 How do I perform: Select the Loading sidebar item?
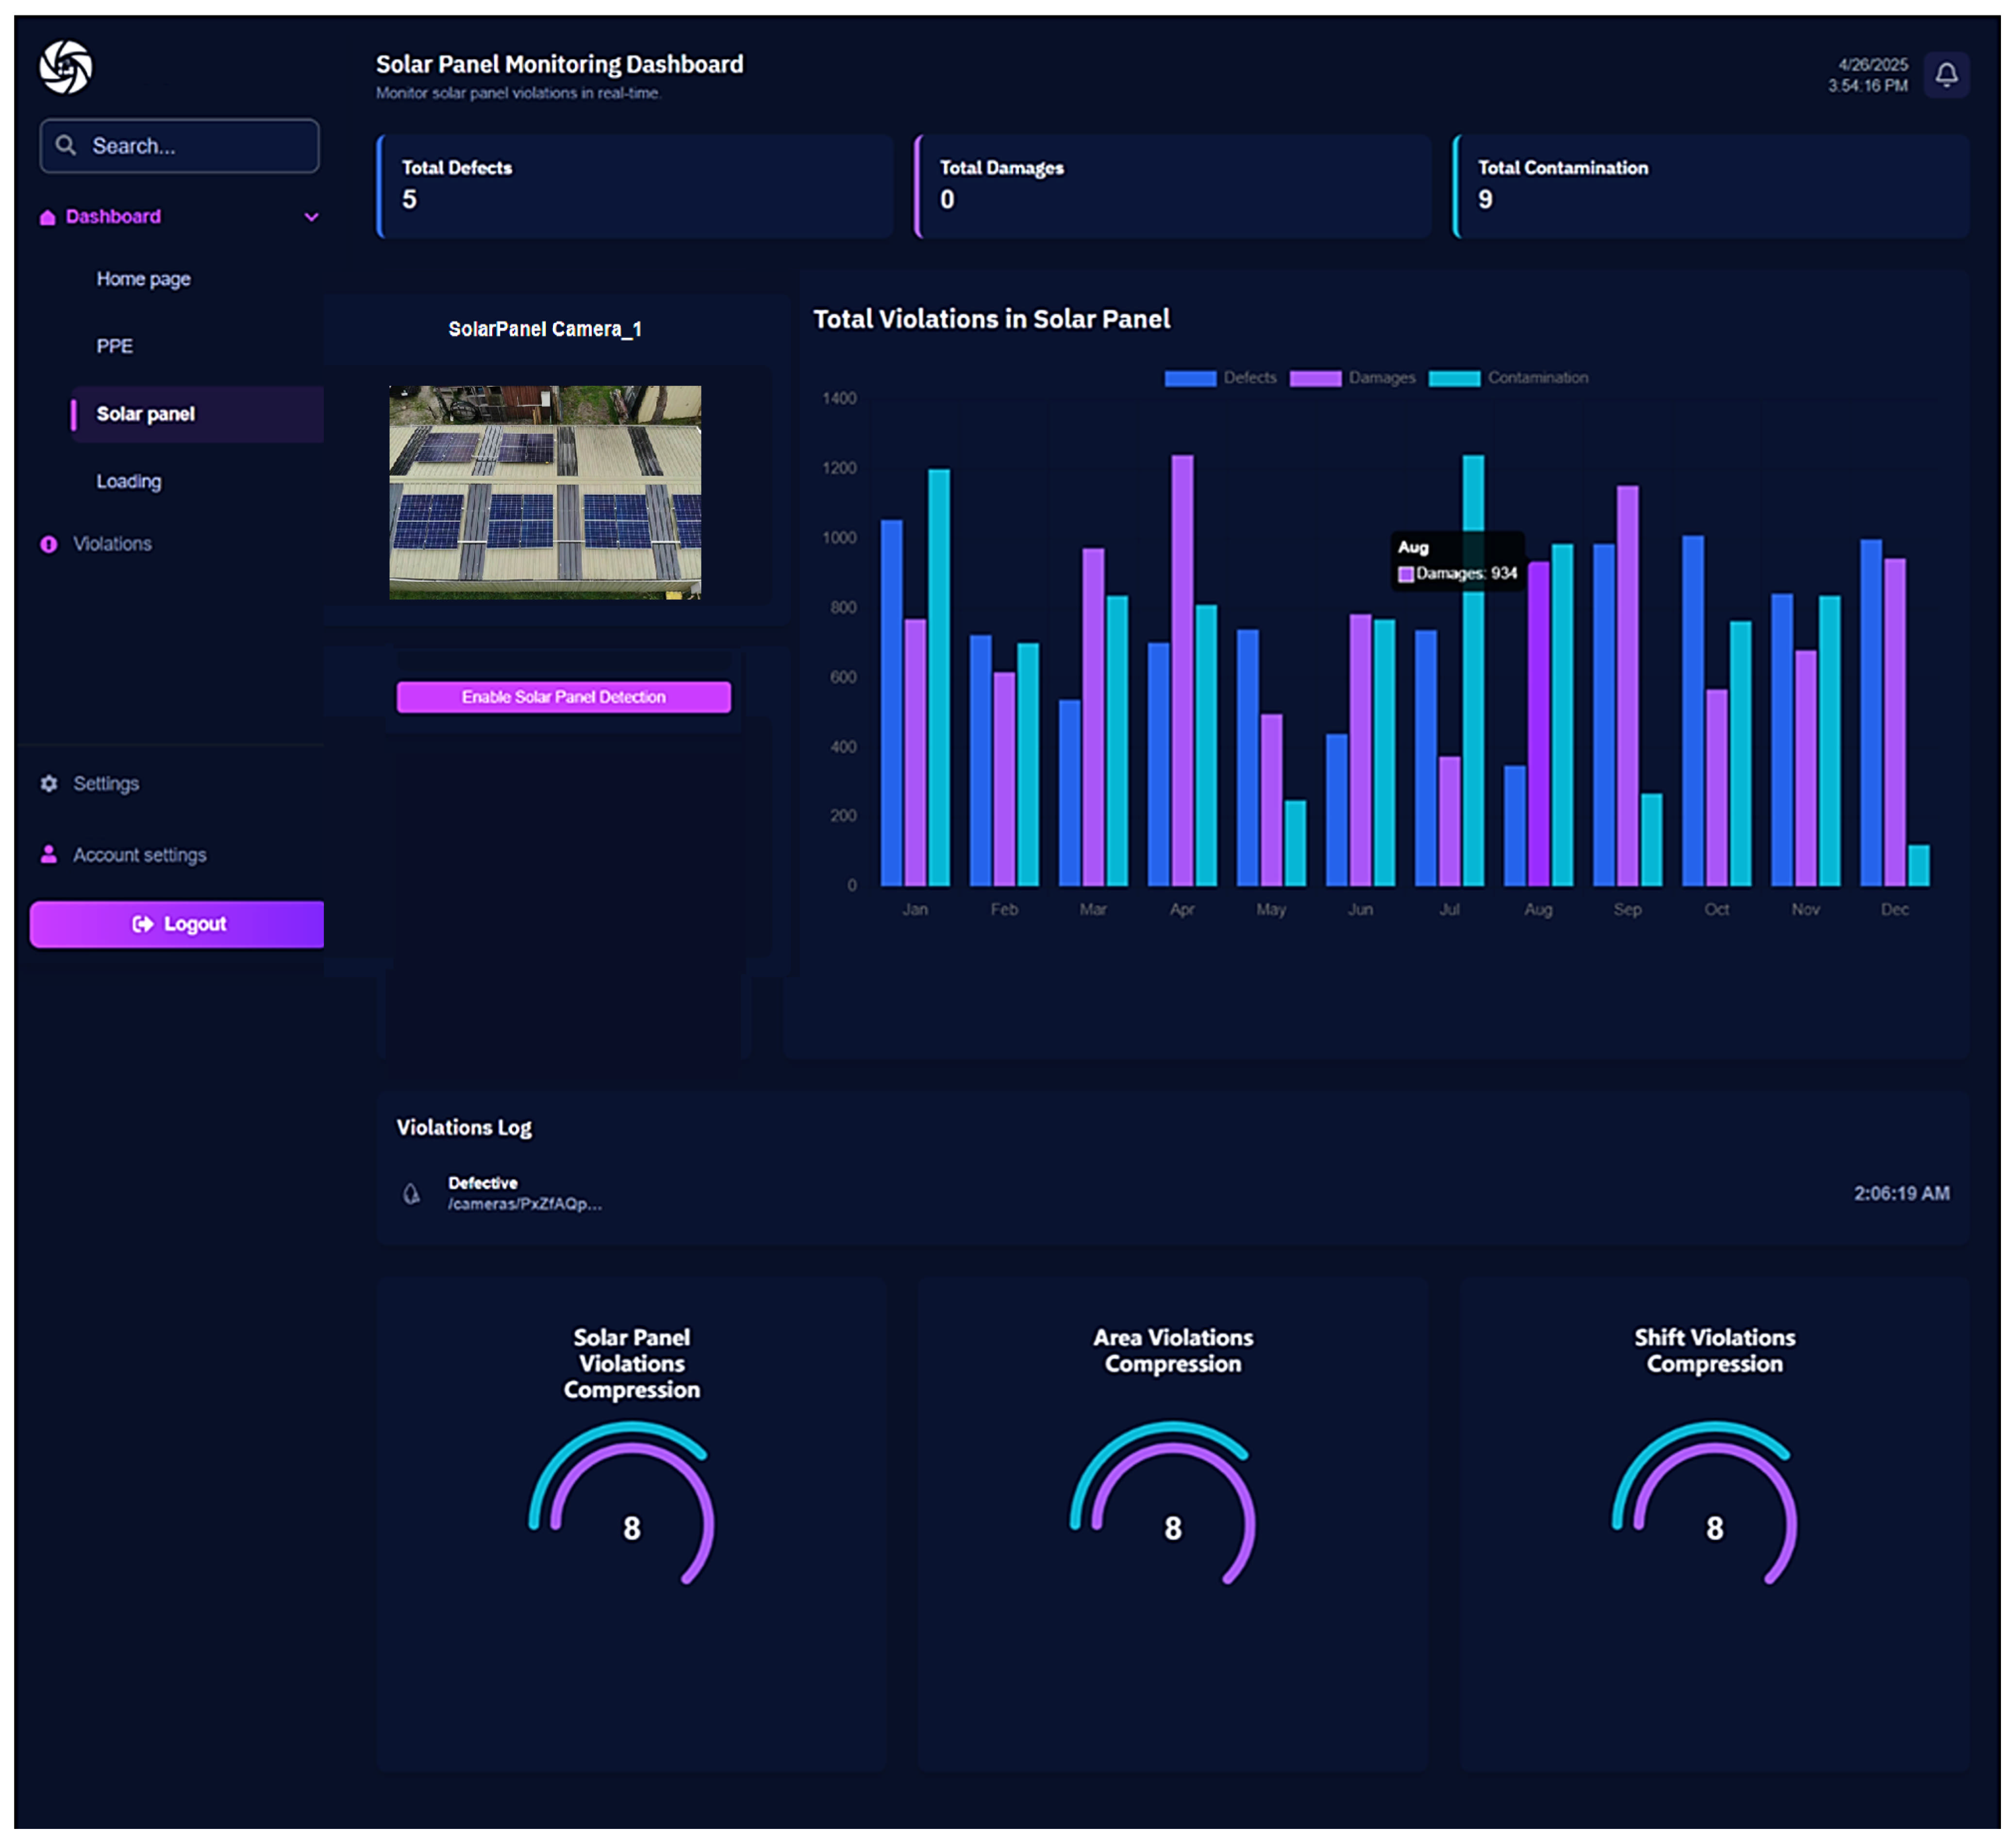(128, 481)
